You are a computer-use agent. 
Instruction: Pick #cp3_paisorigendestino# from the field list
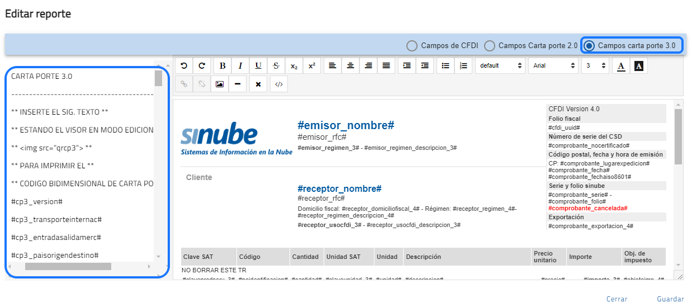[x=55, y=255]
